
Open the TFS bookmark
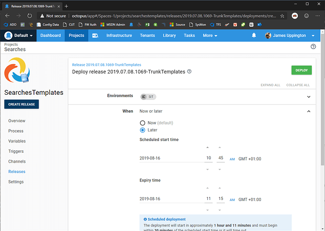tap(216, 25)
